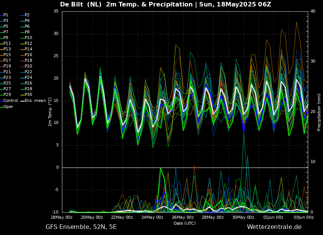
Task: Pick P20 in the legend
Action: pyautogui.click(x=26, y=66)
